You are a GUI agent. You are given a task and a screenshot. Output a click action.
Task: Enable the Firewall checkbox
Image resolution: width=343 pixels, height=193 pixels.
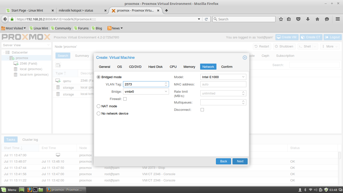coord(125,99)
